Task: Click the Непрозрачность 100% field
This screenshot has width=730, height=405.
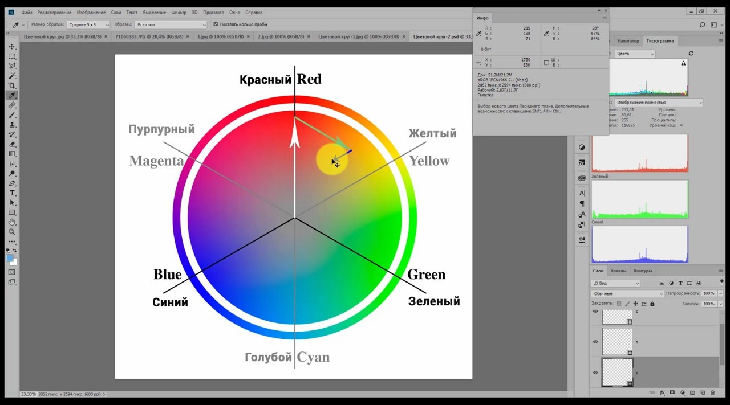Action: coord(708,293)
